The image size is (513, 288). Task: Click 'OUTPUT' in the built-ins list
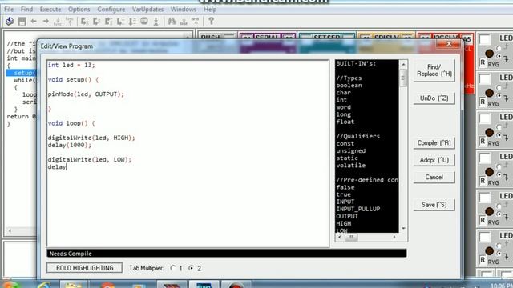347,216
